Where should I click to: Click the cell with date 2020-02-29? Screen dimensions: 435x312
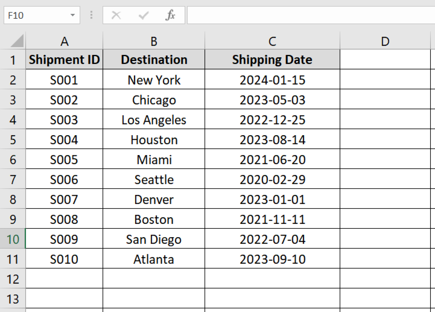tap(272, 179)
